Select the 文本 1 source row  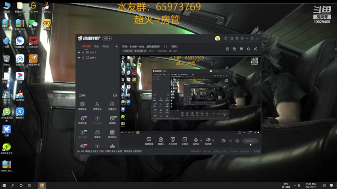(x=98, y=52)
